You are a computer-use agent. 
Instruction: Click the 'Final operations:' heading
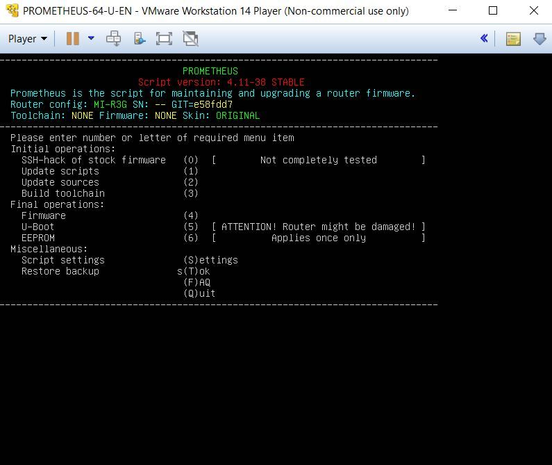[58, 204]
